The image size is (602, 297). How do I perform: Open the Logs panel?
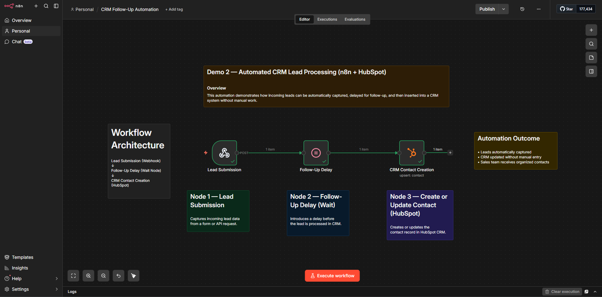click(72, 292)
